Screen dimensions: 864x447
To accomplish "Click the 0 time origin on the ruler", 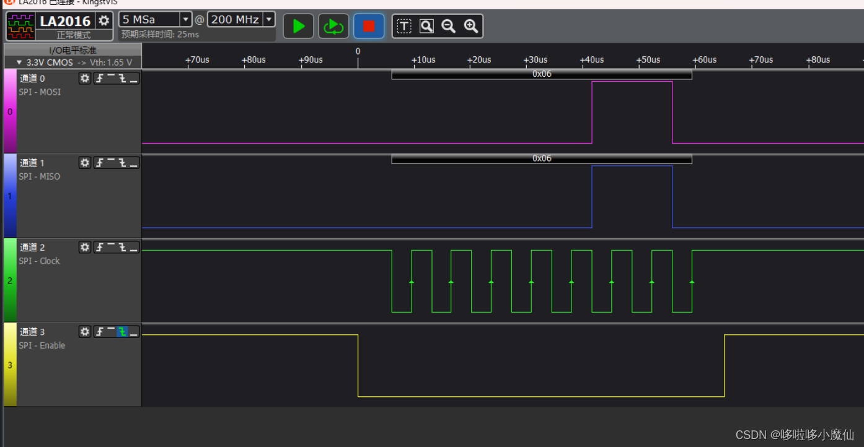I will coord(358,51).
